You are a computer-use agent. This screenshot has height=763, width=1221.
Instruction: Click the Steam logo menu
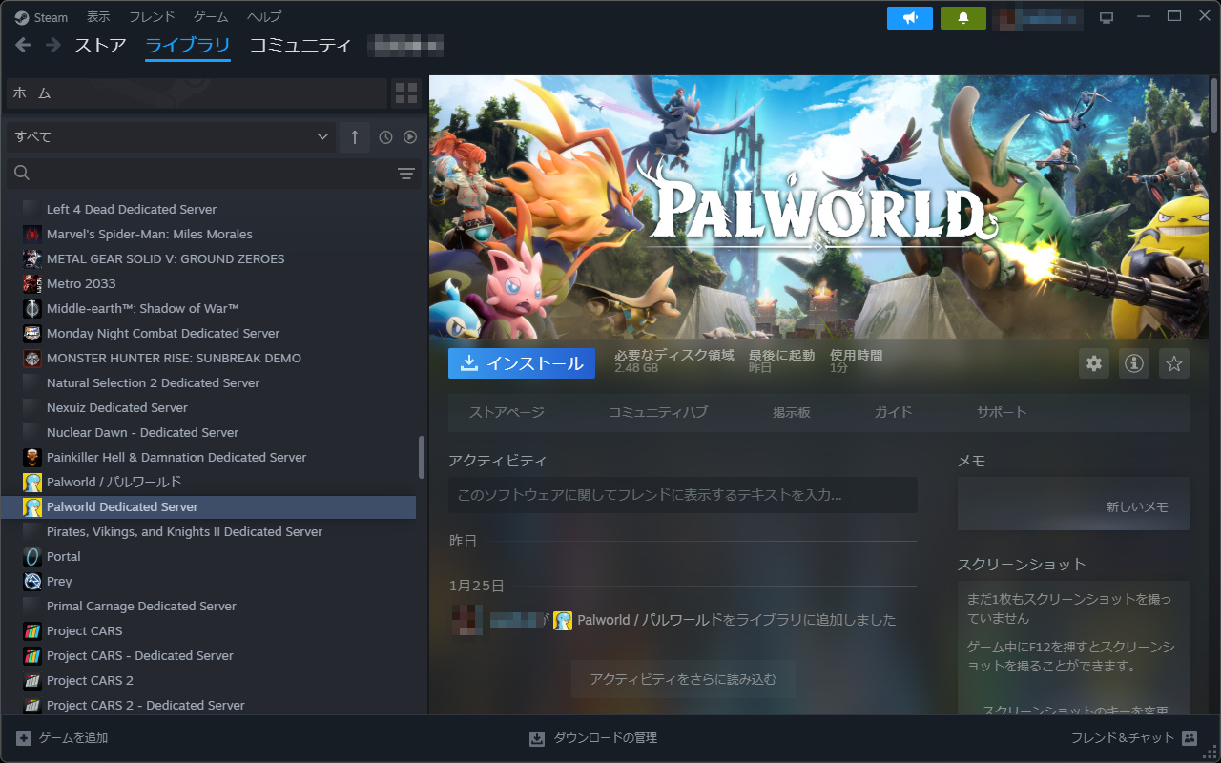[22, 17]
